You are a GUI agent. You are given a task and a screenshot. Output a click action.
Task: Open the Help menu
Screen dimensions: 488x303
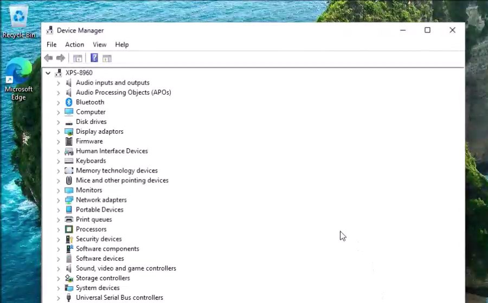click(121, 44)
